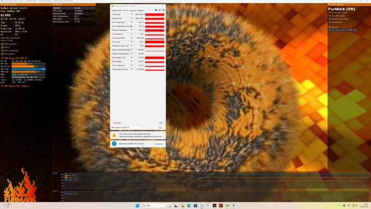
Task: Switch to the Advanced tab
Action: pyautogui.click(x=133, y=11)
